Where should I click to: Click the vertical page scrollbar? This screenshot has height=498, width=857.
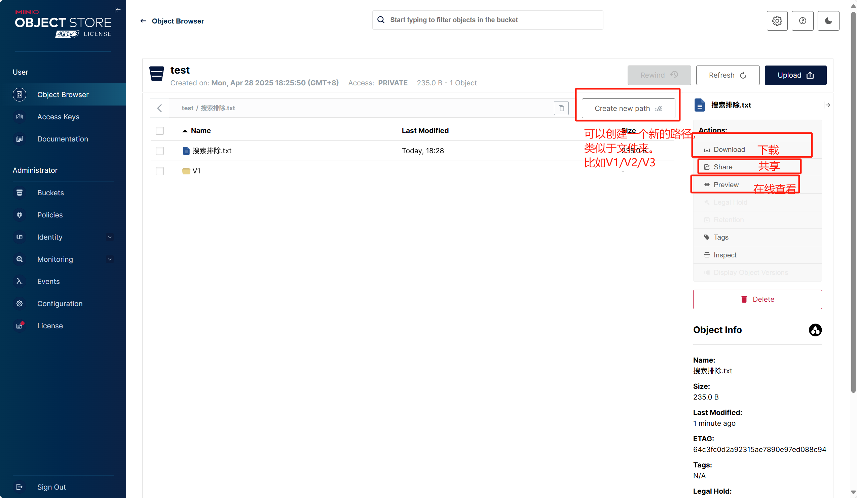pos(853,204)
